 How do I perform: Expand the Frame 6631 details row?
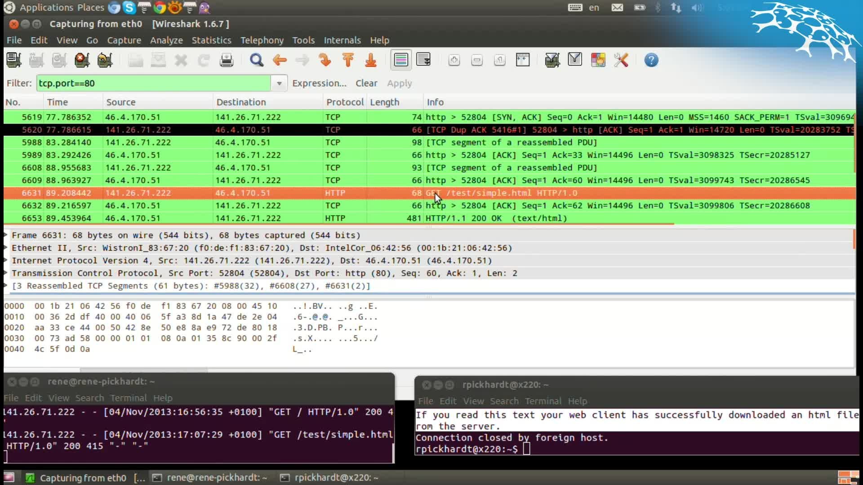pyautogui.click(x=6, y=235)
